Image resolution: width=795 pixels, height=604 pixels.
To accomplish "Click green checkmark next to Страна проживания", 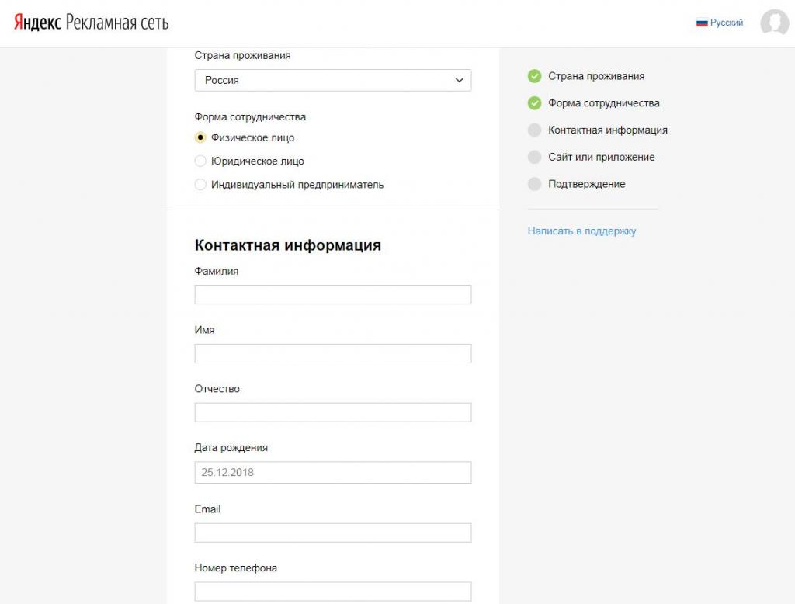I will pos(534,76).
